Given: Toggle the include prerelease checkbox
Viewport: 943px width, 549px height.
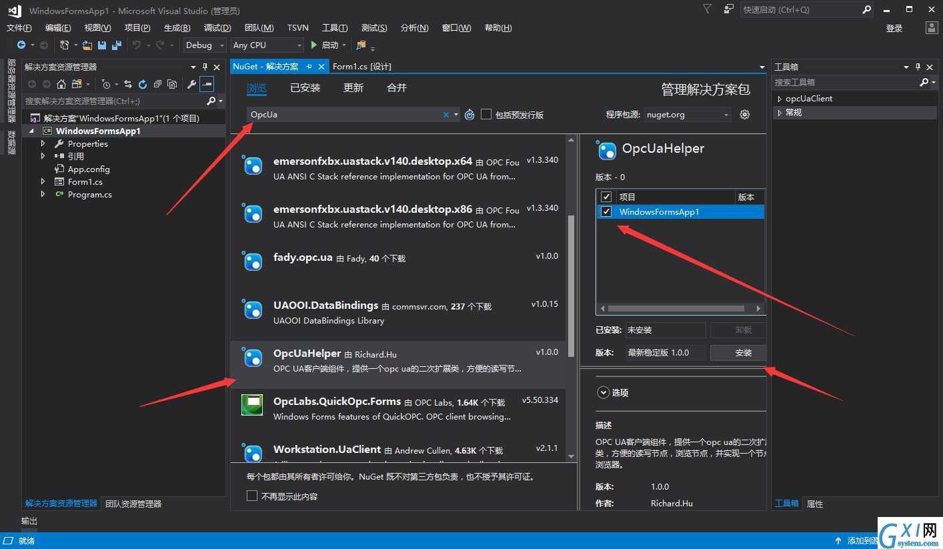Looking at the screenshot, I should 486,114.
